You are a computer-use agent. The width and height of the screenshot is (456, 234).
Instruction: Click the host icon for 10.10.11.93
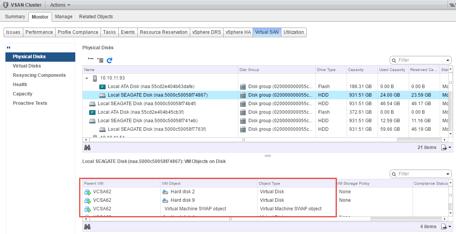95,78
